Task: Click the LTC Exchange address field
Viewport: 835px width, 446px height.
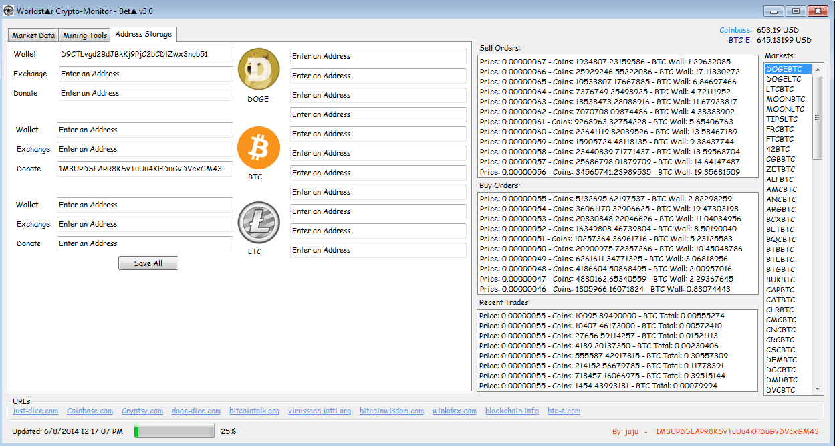Action: click(144, 224)
